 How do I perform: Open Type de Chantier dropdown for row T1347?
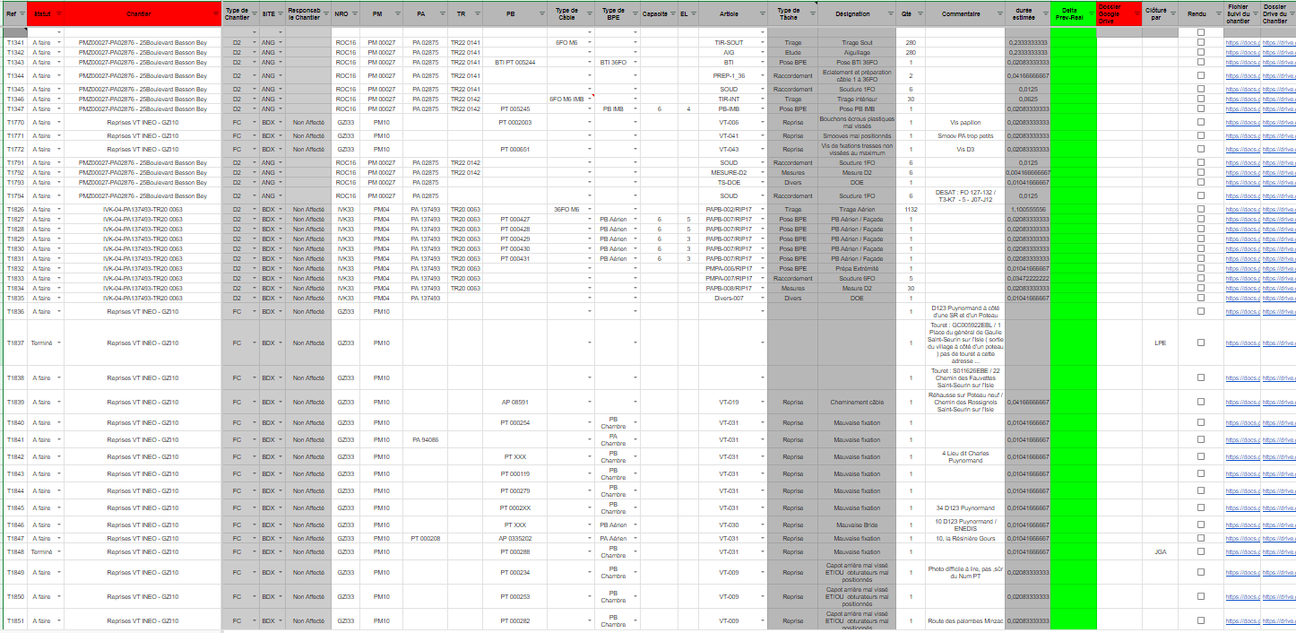[253, 109]
